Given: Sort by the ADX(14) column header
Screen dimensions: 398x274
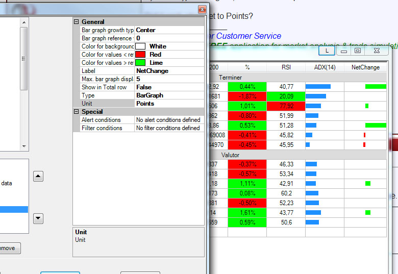Looking at the screenshot, I should click(325, 67).
